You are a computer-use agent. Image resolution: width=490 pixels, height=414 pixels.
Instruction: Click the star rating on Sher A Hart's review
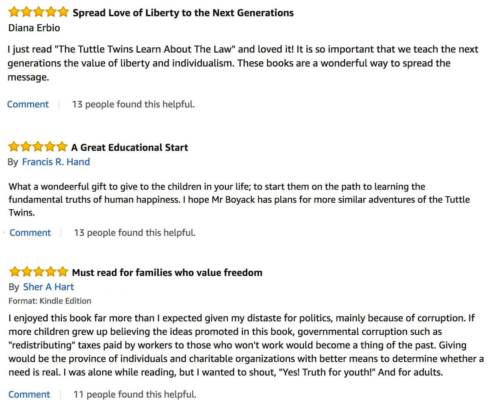(x=38, y=272)
